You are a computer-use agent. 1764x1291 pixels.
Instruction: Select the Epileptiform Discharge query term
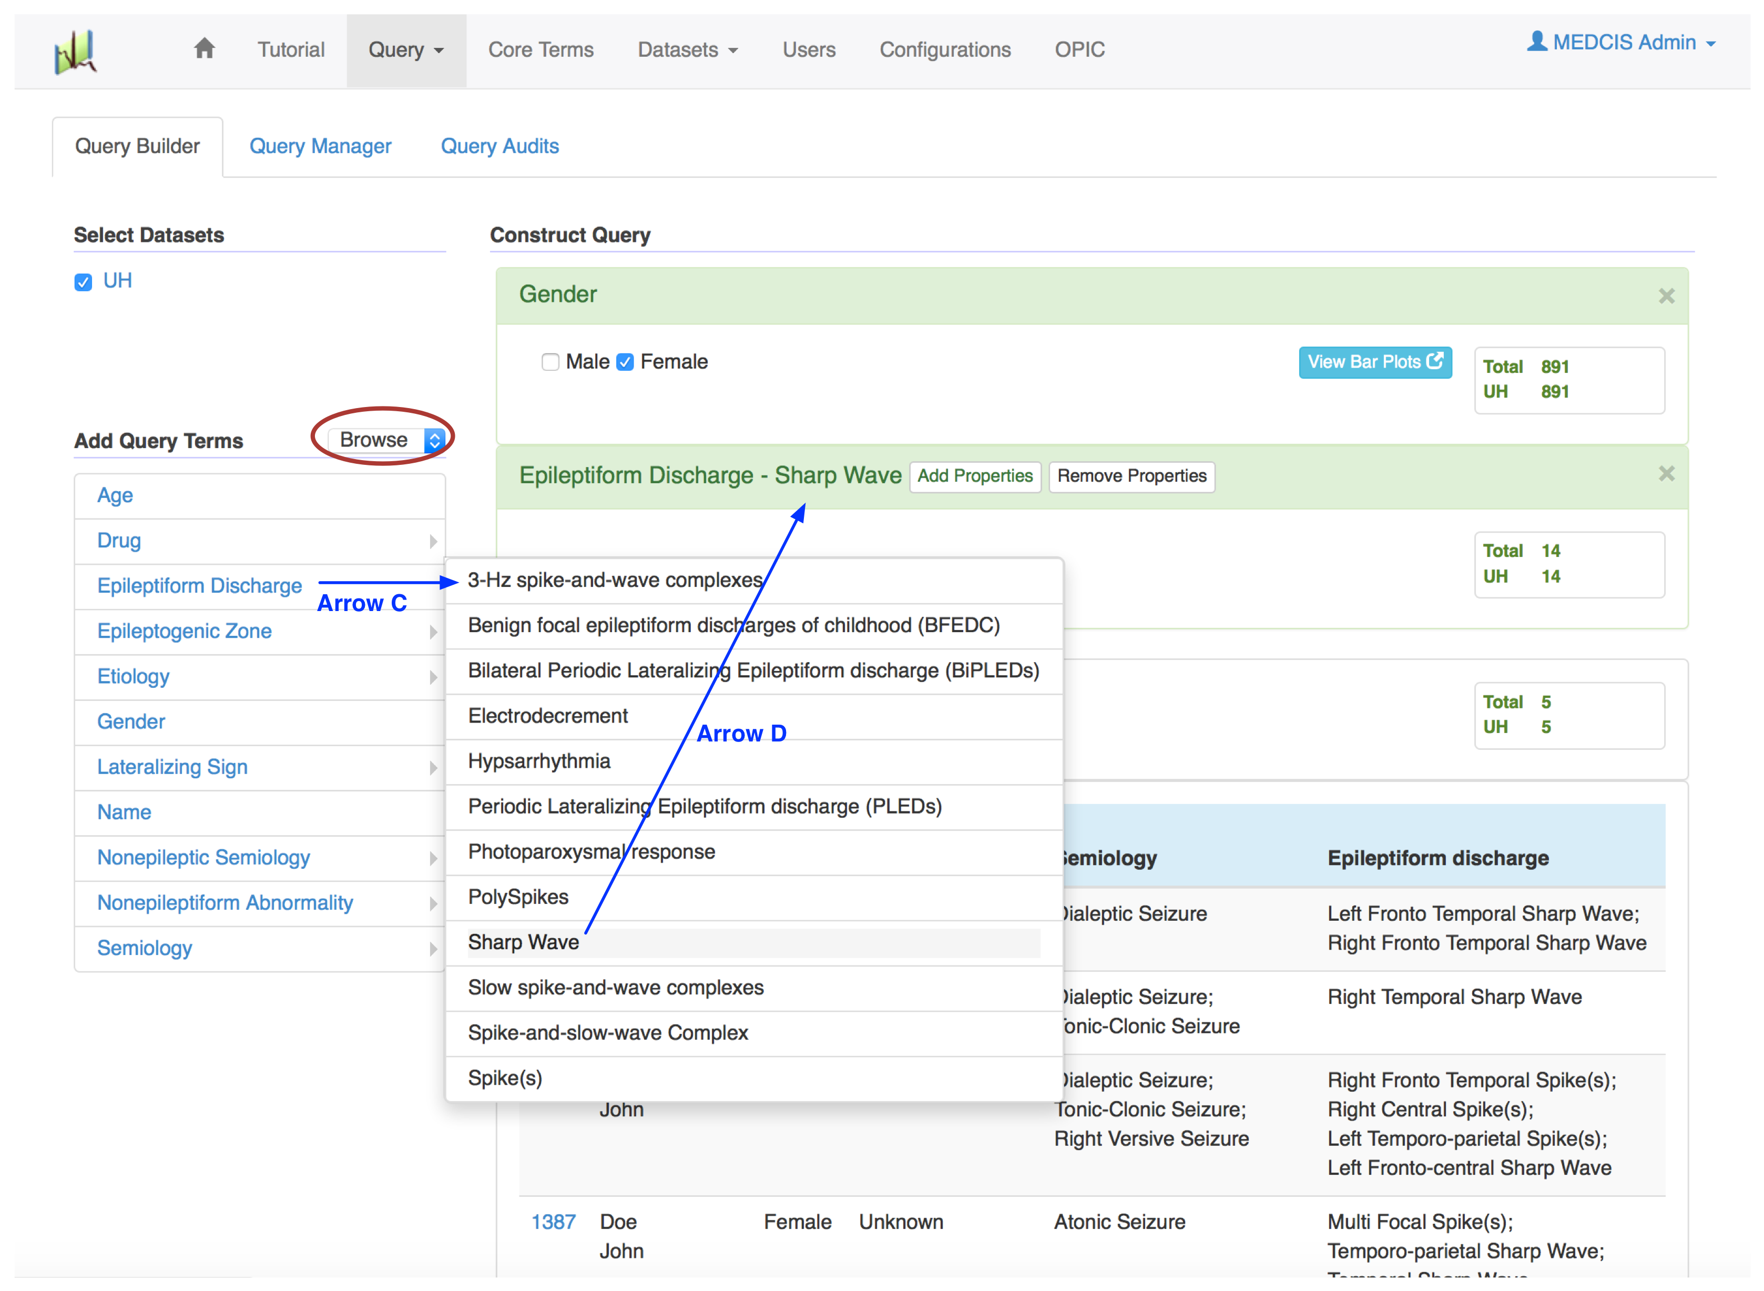(x=259, y=586)
